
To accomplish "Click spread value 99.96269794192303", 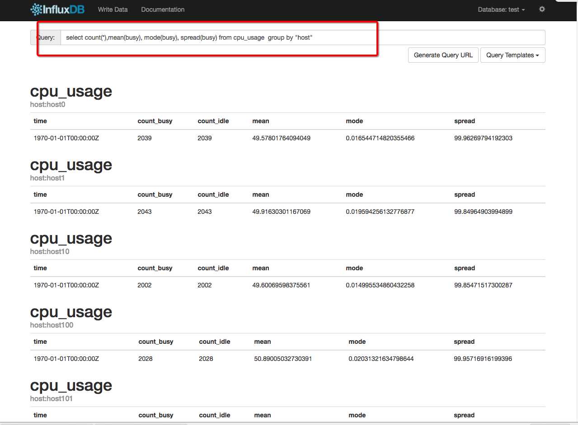I will tap(483, 138).
